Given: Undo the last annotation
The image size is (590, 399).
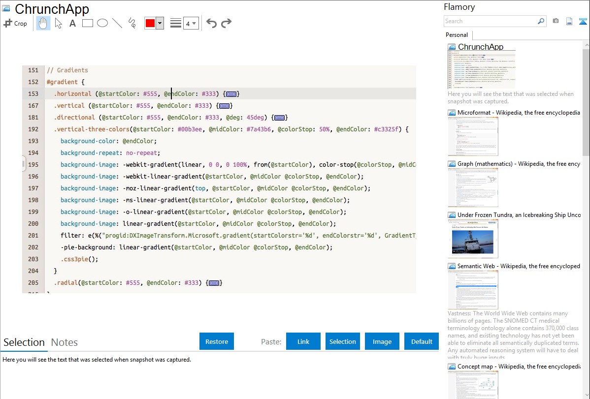Looking at the screenshot, I should click(211, 23).
